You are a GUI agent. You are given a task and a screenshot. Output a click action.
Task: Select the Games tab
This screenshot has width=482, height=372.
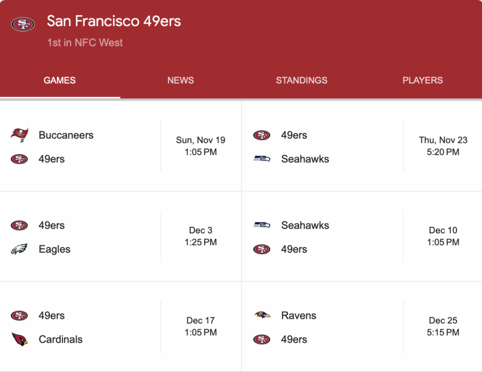click(59, 80)
